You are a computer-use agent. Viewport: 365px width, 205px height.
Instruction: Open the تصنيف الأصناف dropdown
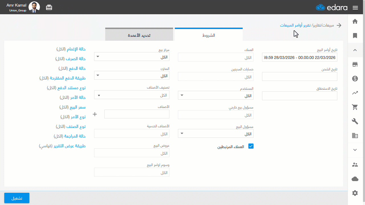tap(132, 95)
